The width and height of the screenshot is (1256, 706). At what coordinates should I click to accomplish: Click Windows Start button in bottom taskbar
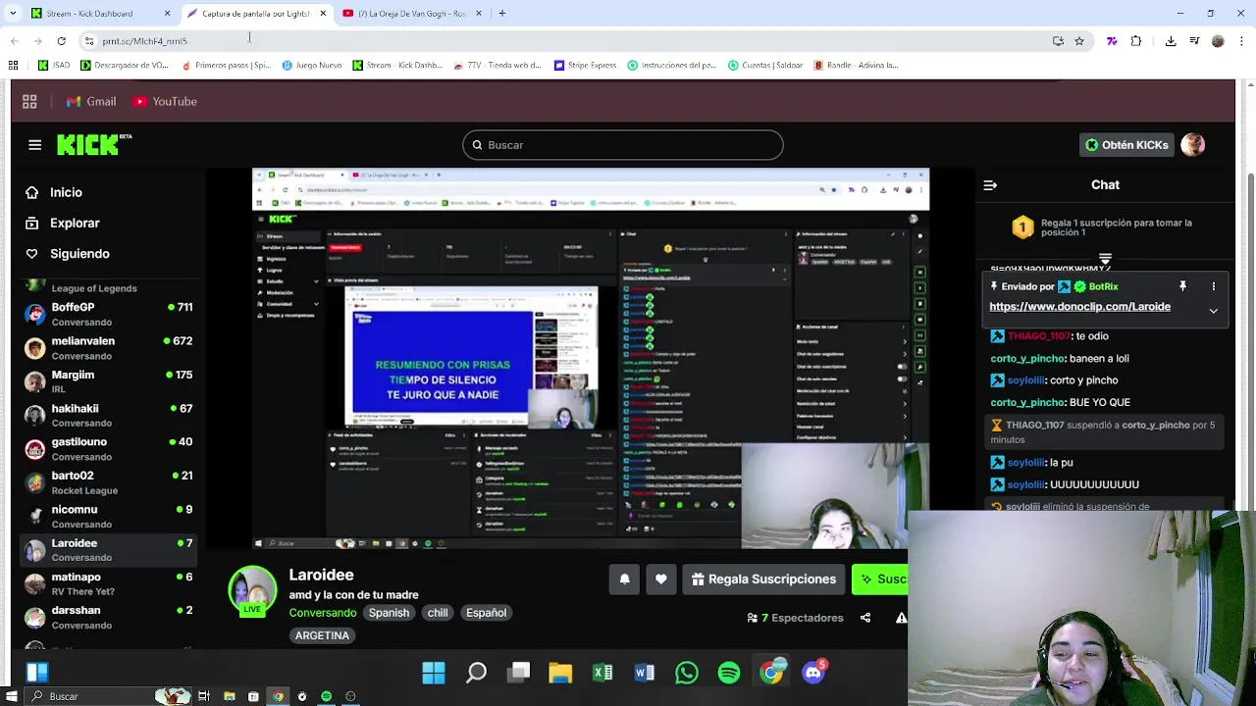click(12, 696)
